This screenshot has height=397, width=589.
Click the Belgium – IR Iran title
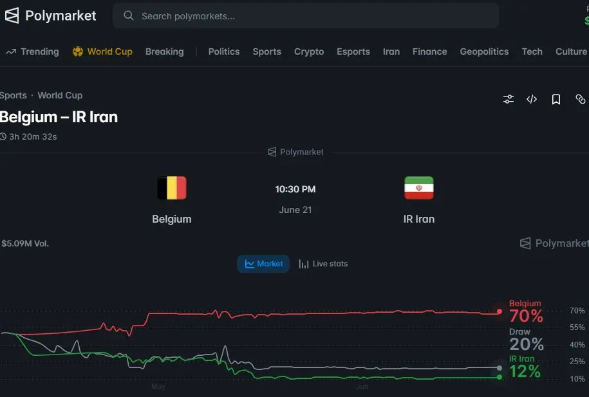[59, 117]
